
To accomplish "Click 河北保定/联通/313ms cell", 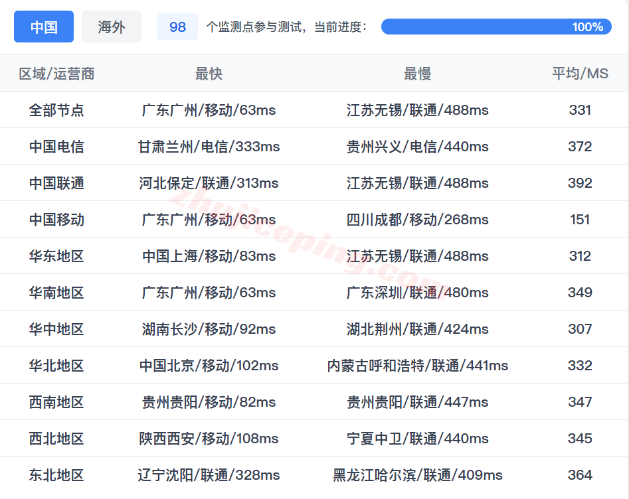I will pos(209,182).
